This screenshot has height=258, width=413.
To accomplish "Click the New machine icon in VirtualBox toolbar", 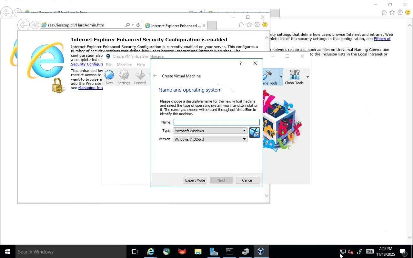I will click(109, 77).
